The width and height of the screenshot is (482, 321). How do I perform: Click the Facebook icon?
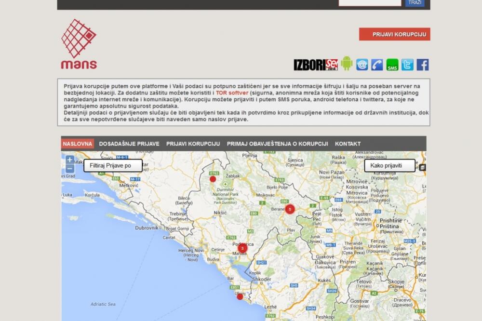(x=422, y=63)
